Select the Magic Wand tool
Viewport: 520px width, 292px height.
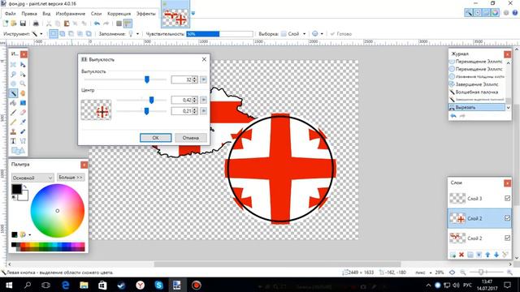(13, 93)
